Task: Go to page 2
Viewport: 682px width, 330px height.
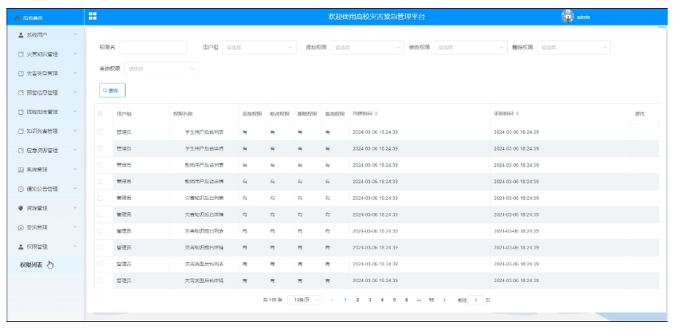Action: pos(357,300)
